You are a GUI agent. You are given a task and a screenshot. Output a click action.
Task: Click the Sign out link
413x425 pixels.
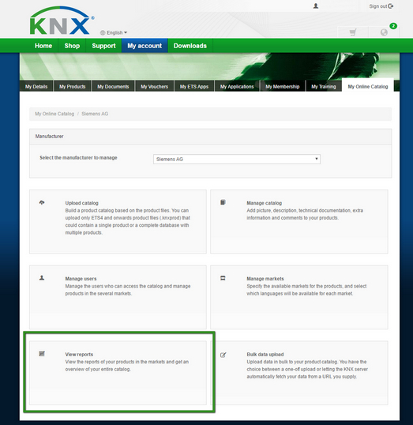(381, 6)
